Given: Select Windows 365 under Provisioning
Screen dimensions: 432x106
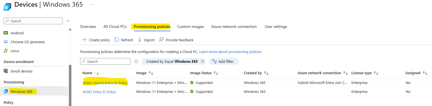Looking at the screenshot, I should (22, 91).
